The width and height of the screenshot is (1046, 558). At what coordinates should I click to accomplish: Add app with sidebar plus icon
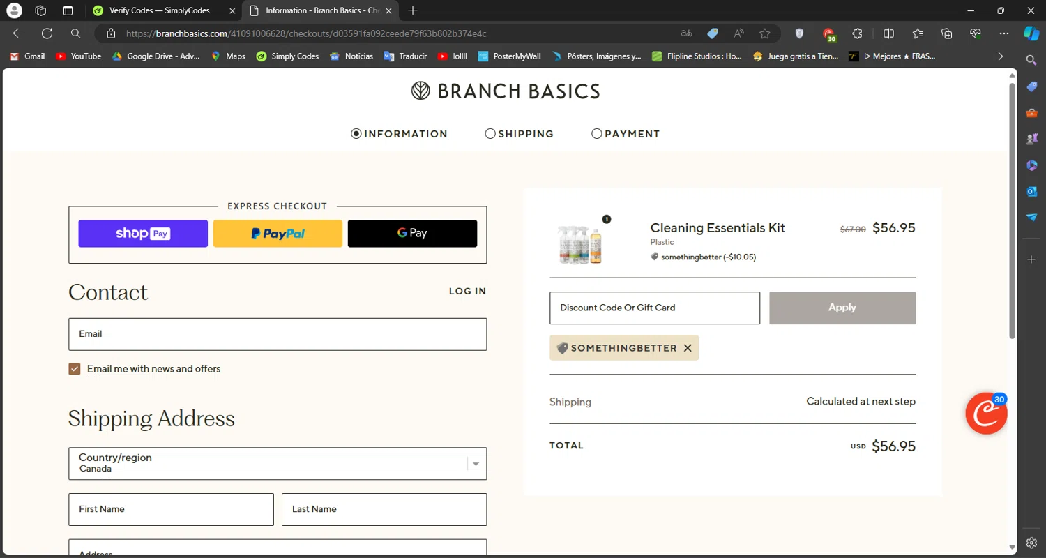pyautogui.click(x=1031, y=259)
